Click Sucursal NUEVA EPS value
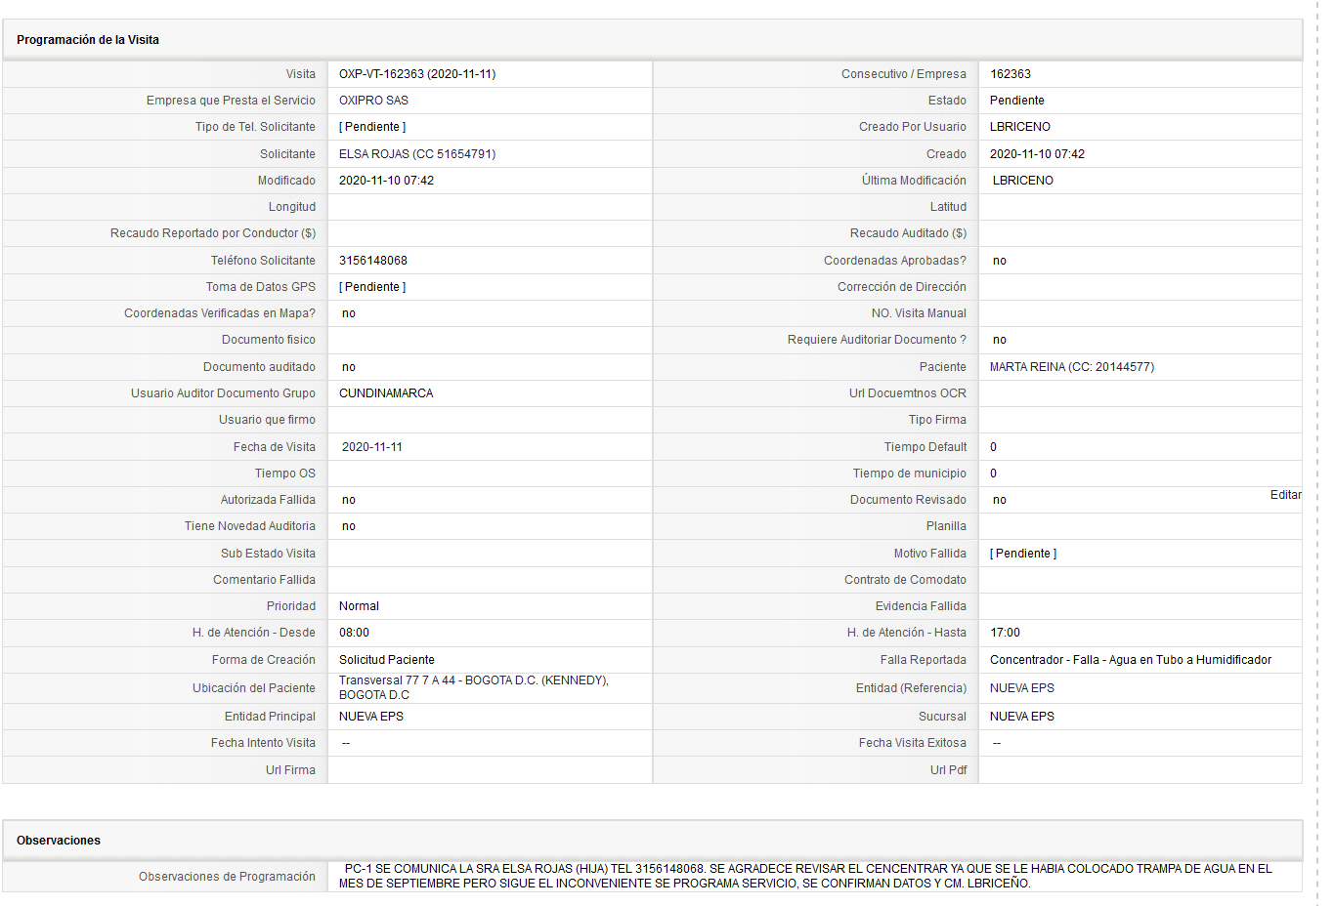The width and height of the screenshot is (1334, 906). point(1022,717)
